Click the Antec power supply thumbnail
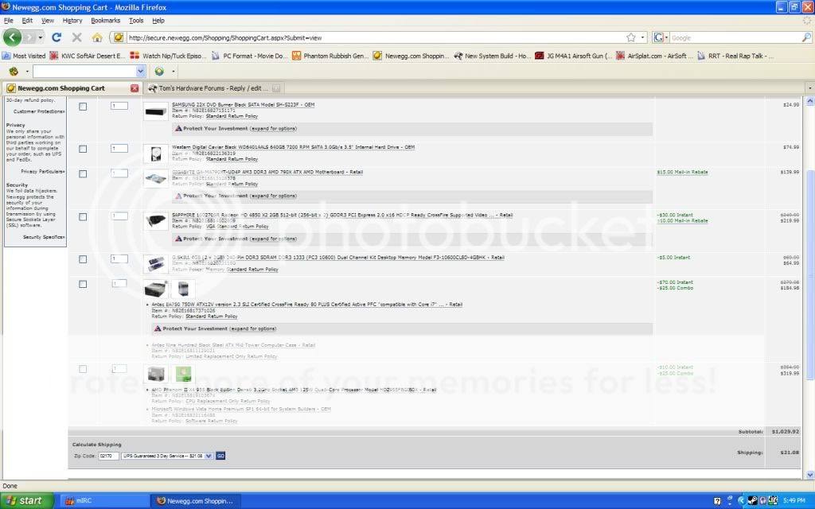This screenshot has width=815, height=509. [155, 289]
